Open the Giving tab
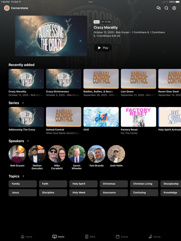 (155, 237)
